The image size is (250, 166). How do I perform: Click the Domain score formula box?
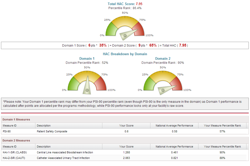click(x=125, y=46)
